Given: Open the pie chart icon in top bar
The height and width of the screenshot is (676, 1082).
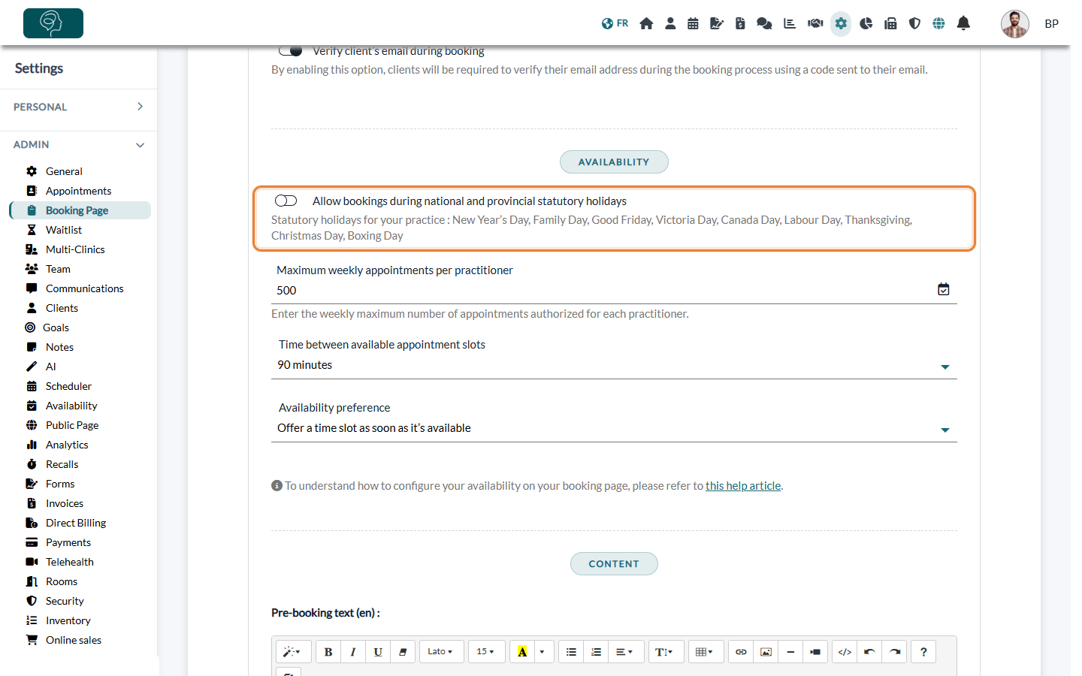Looking at the screenshot, I should pos(866,23).
